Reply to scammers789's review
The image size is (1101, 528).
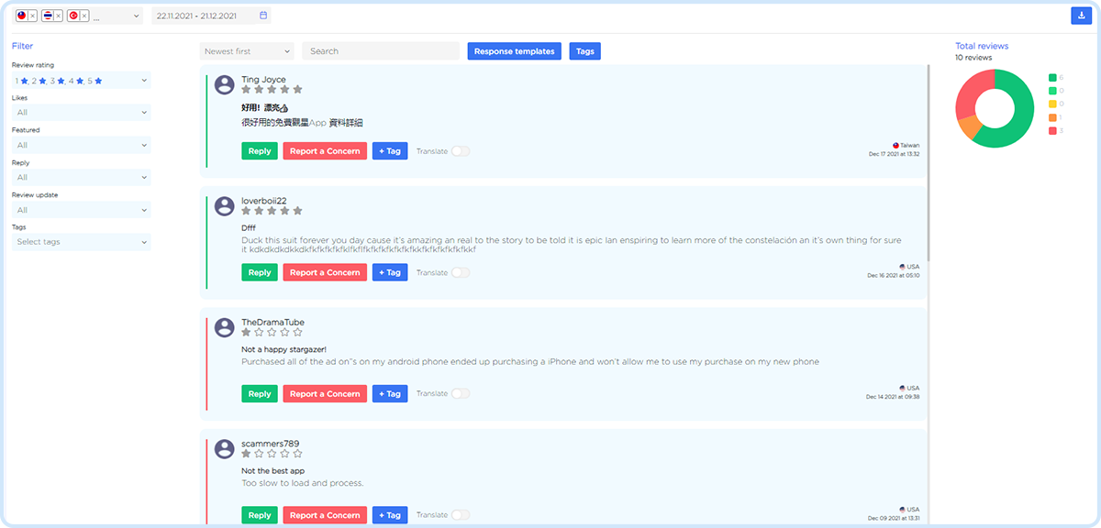click(260, 515)
